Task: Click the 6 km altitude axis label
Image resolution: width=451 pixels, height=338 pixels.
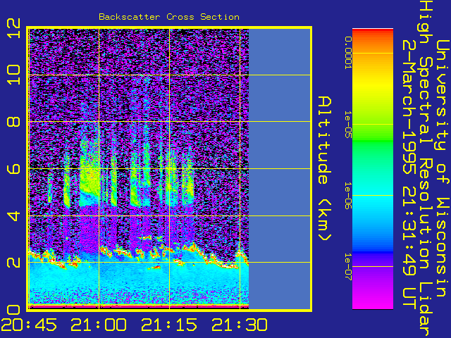Action: point(13,168)
